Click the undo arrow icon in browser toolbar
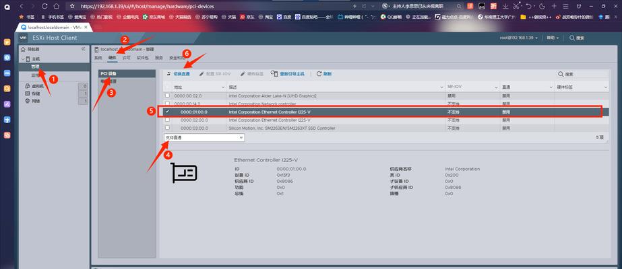The height and width of the screenshot is (269, 622). click(529, 6)
